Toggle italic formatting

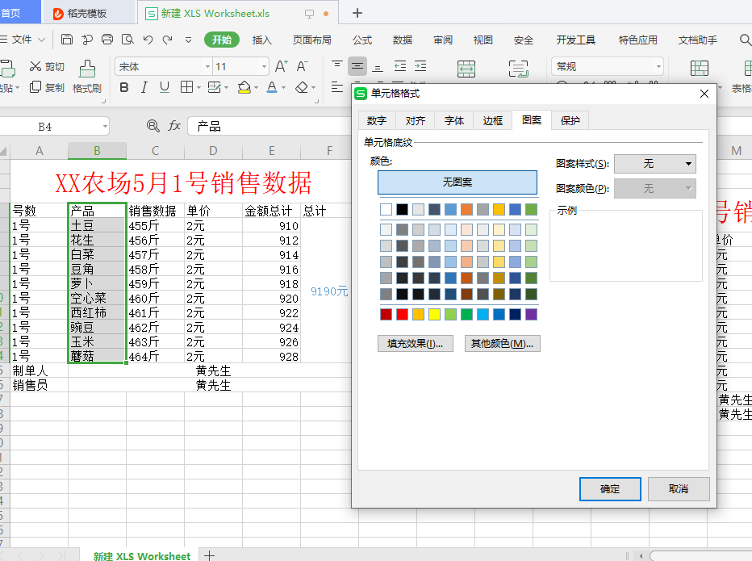point(144,87)
